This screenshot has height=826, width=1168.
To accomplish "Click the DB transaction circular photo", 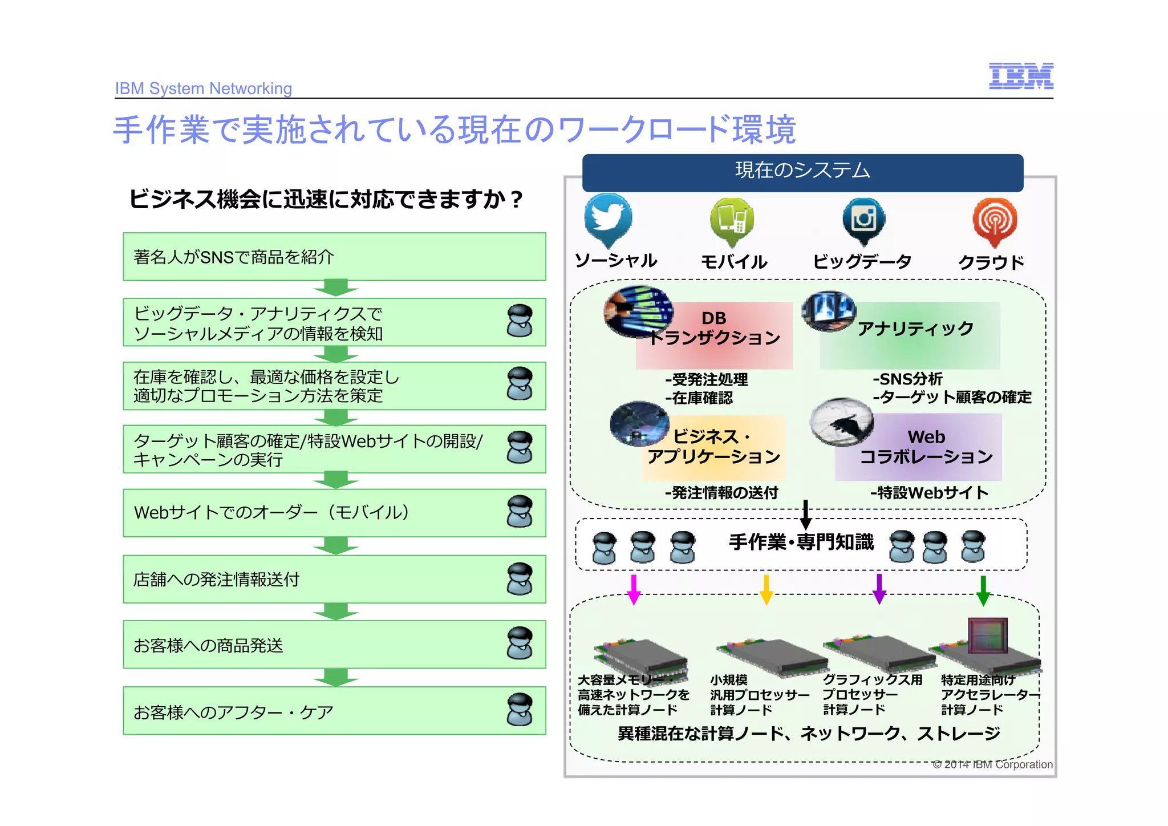I will pyautogui.click(x=638, y=312).
